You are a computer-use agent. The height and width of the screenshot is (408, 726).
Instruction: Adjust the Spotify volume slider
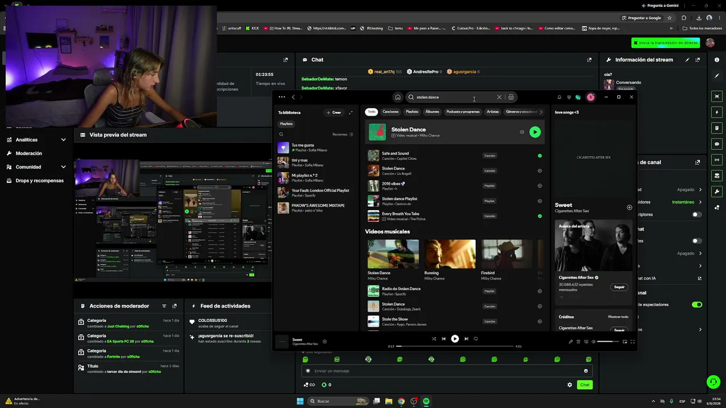(x=609, y=342)
